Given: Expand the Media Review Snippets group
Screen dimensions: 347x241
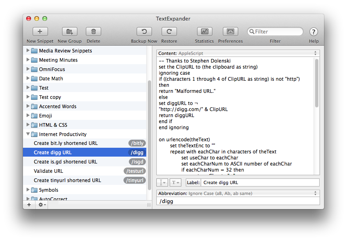Looking at the screenshot, I should click(28, 50).
